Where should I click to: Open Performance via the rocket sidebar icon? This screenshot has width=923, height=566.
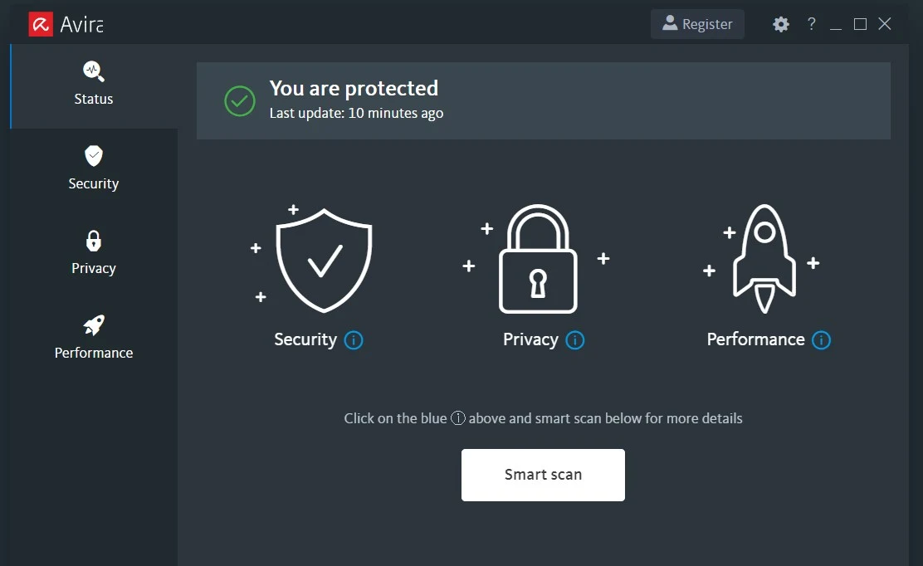click(x=93, y=324)
